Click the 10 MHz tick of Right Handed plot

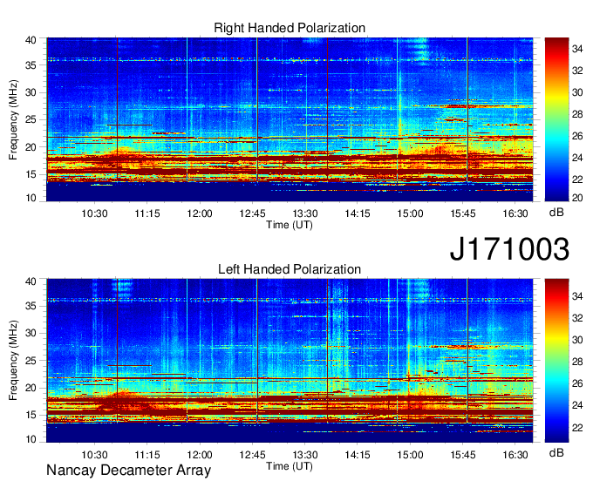[31, 198]
